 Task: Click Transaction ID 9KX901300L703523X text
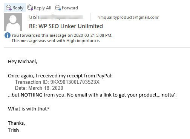coord(57,82)
